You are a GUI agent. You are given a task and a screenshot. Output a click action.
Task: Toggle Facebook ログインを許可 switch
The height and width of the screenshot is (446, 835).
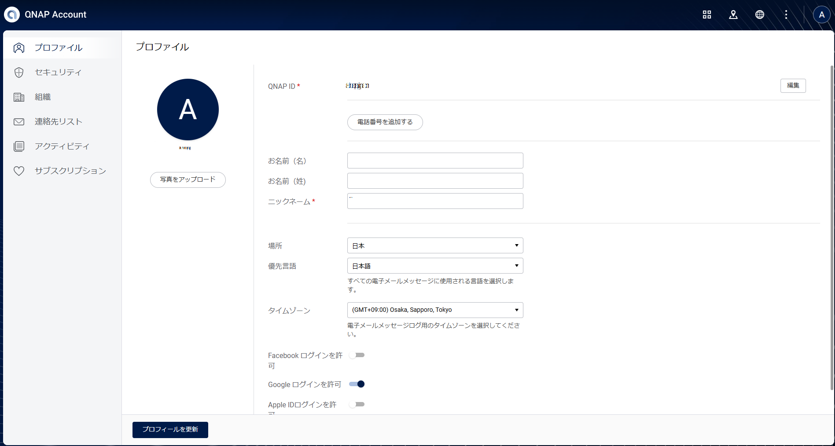click(x=357, y=355)
